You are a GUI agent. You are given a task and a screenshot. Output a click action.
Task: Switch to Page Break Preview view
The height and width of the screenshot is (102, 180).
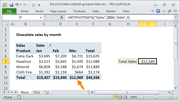[125, 97]
